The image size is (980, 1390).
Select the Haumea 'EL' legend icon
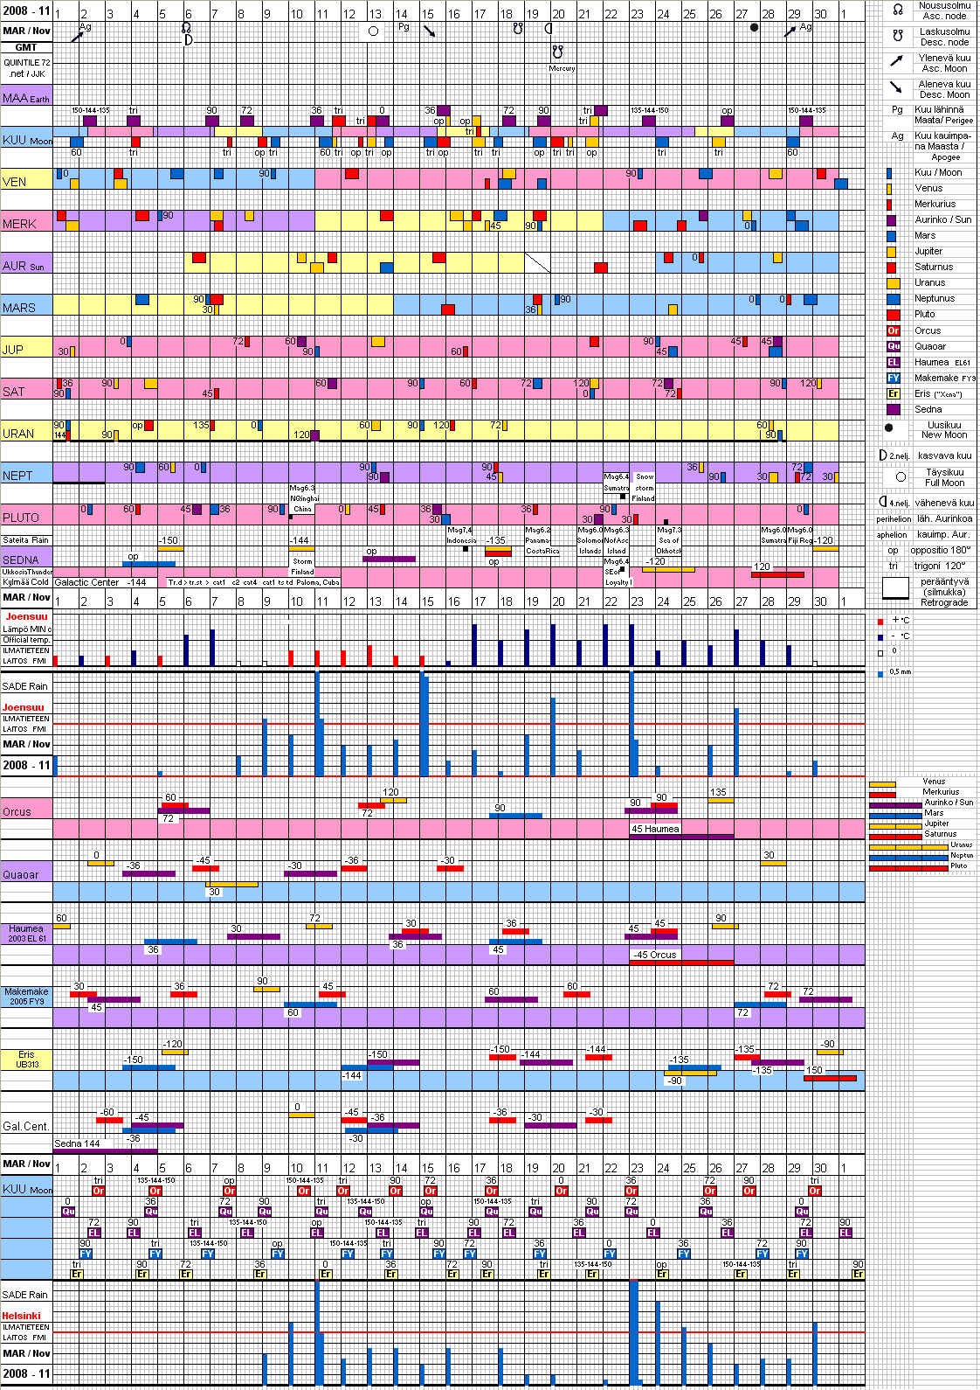click(893, 362)
